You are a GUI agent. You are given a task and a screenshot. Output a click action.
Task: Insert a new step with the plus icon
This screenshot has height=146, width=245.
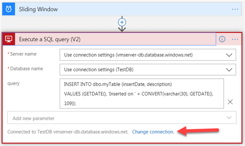coord(122,22)
